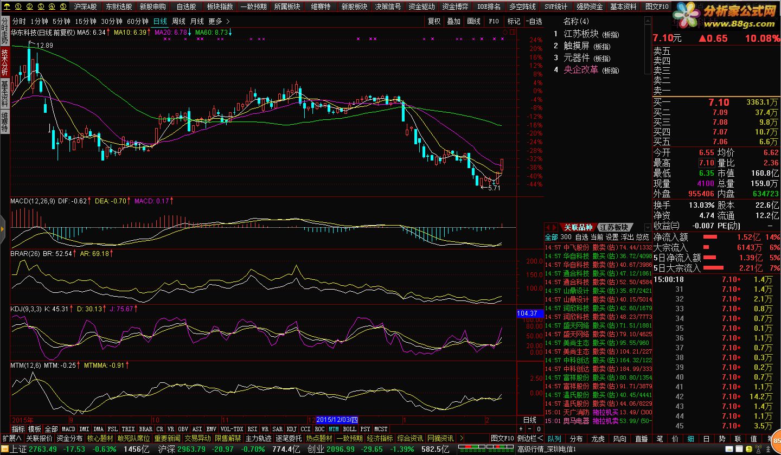The width and height of the screenshot is (781, 455).
Task: Open the 日线 period selector at chart bottom
Action: pyautogui.click(x=529, y=420)
